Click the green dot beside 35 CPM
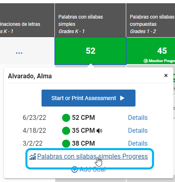 [66, 131]
